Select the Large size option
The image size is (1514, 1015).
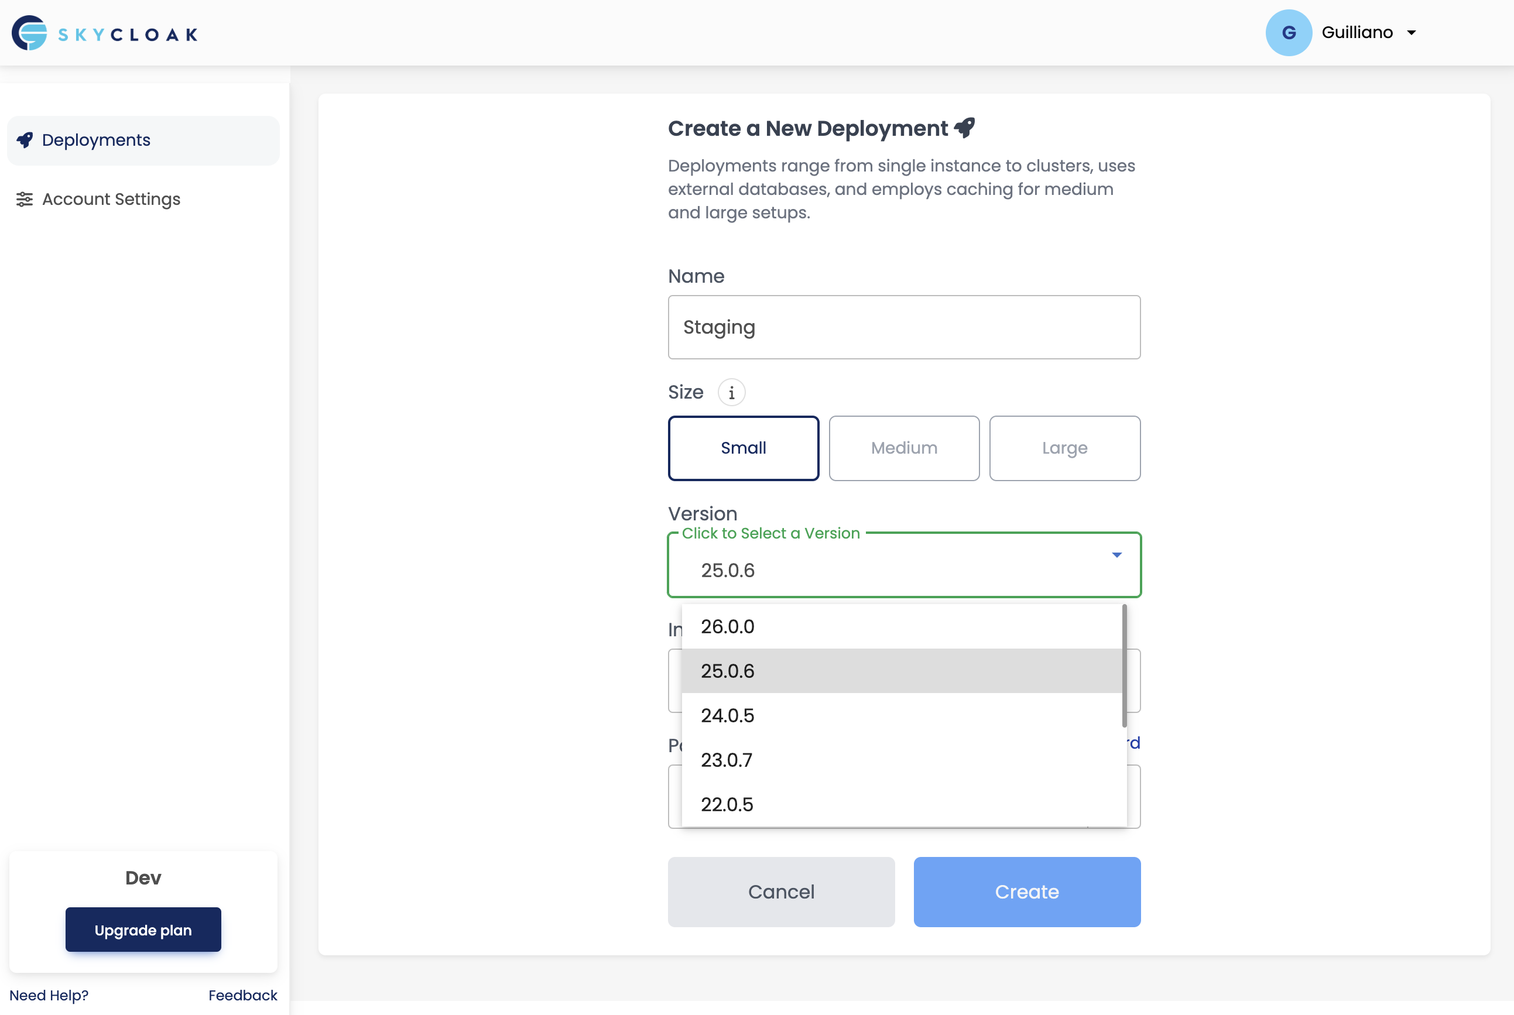tap(1064, 448)
